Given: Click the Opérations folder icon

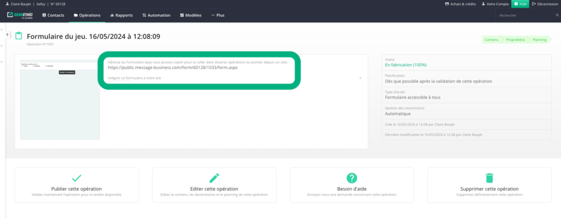Looking at the screenshot, I should [x=76, y=15].
